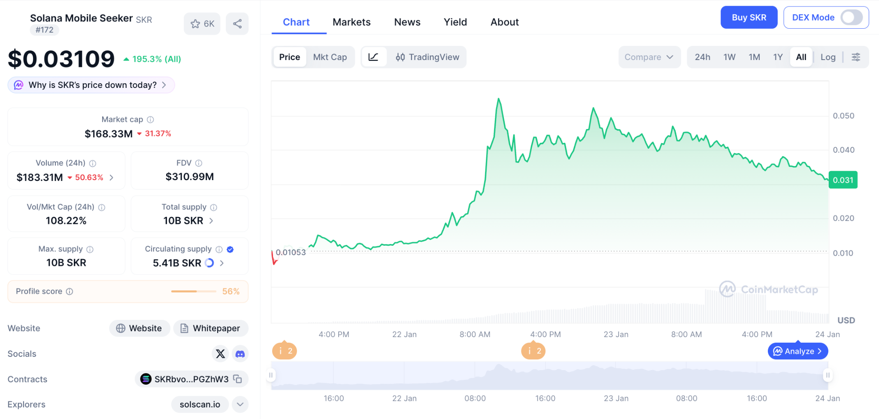The width and height of the screenshot is (879, 419).
Task: Expand the Explorers dropdown arrow
Action: [x=240, y=404]
